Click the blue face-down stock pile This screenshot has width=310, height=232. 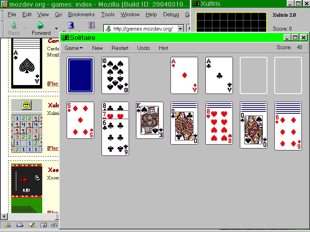click(80, 75)
